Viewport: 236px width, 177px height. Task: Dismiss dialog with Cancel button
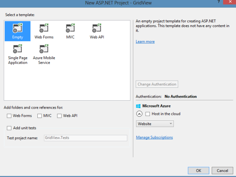tap(222, 171)
